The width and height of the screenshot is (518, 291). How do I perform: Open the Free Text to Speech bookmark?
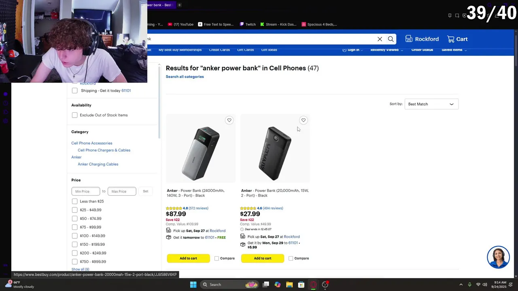coord(216,24)
